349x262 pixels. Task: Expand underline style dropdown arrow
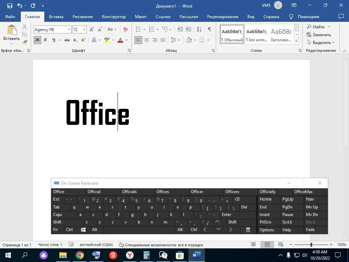60,40
